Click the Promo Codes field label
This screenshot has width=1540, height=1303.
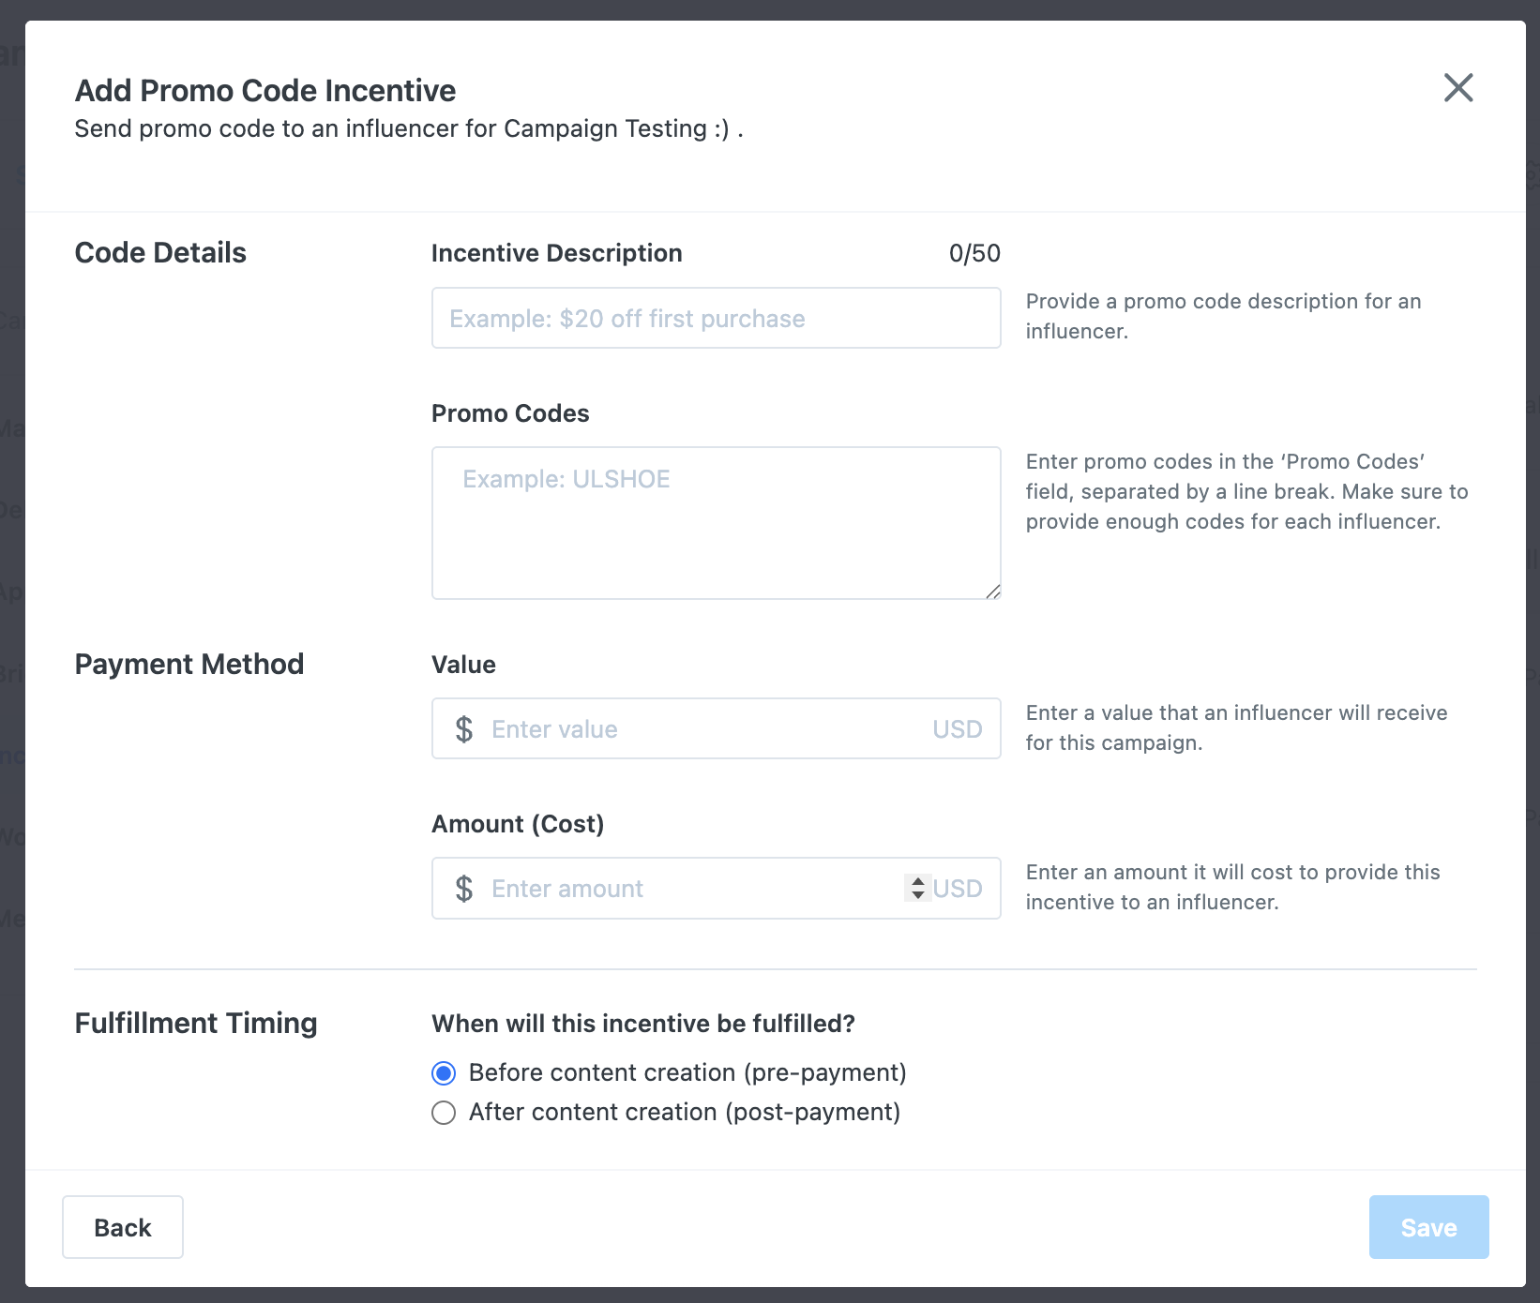click(510, 413)
